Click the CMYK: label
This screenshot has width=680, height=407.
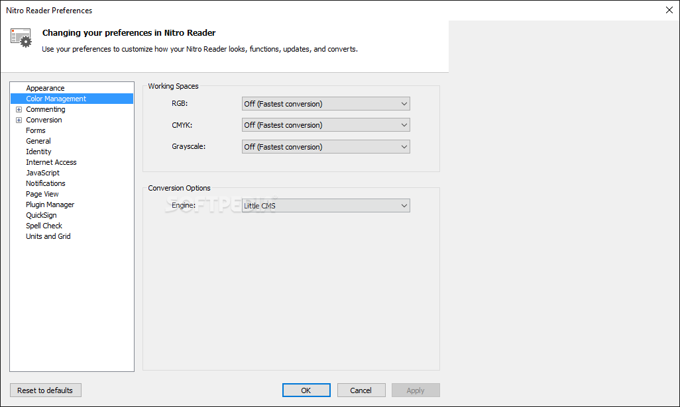[x=182, y=125]
